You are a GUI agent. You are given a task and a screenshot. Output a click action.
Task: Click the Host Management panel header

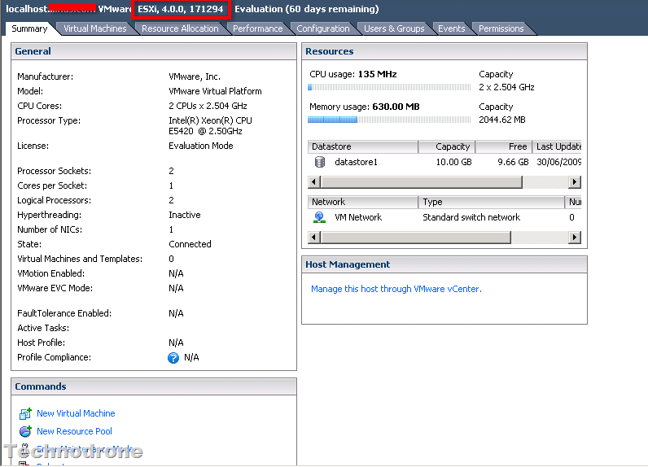pos(444,264)
